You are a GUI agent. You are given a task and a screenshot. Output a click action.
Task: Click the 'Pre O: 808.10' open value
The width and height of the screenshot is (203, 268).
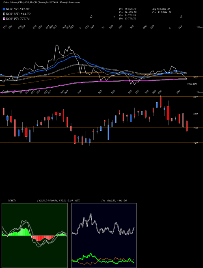point(127,9)
